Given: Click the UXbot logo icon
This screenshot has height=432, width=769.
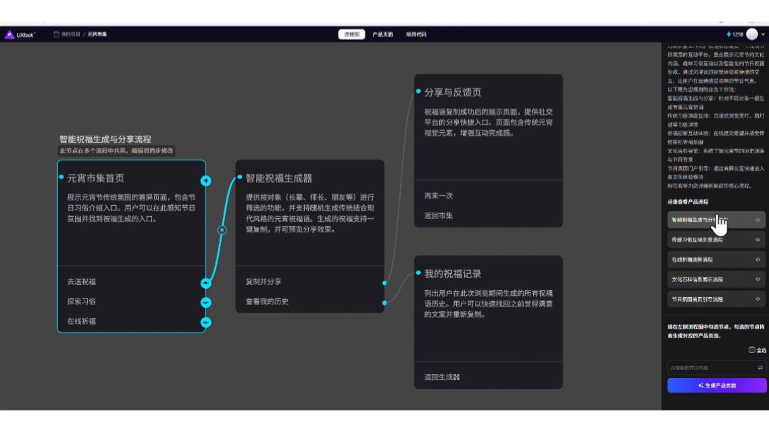Looking at the screenshot, I should 9,33.
